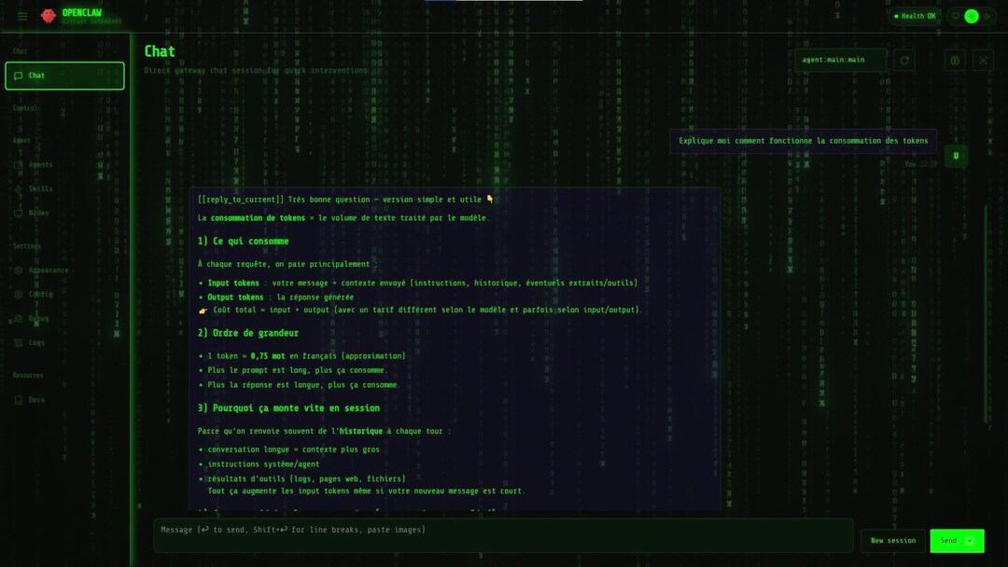The width and height of the screenshot is (1008, 567).
Task: Click heading '3) Pourquoi ça monte vite en session'
Action: [x=288, y=408]
